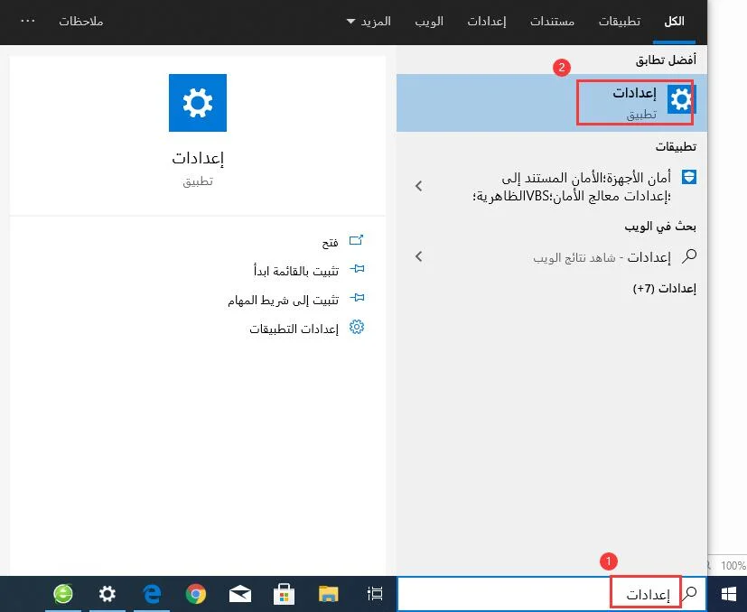Click the pin icon for تثبيت إلى شريط المهام
747x612 pixels.
point(357,298)
